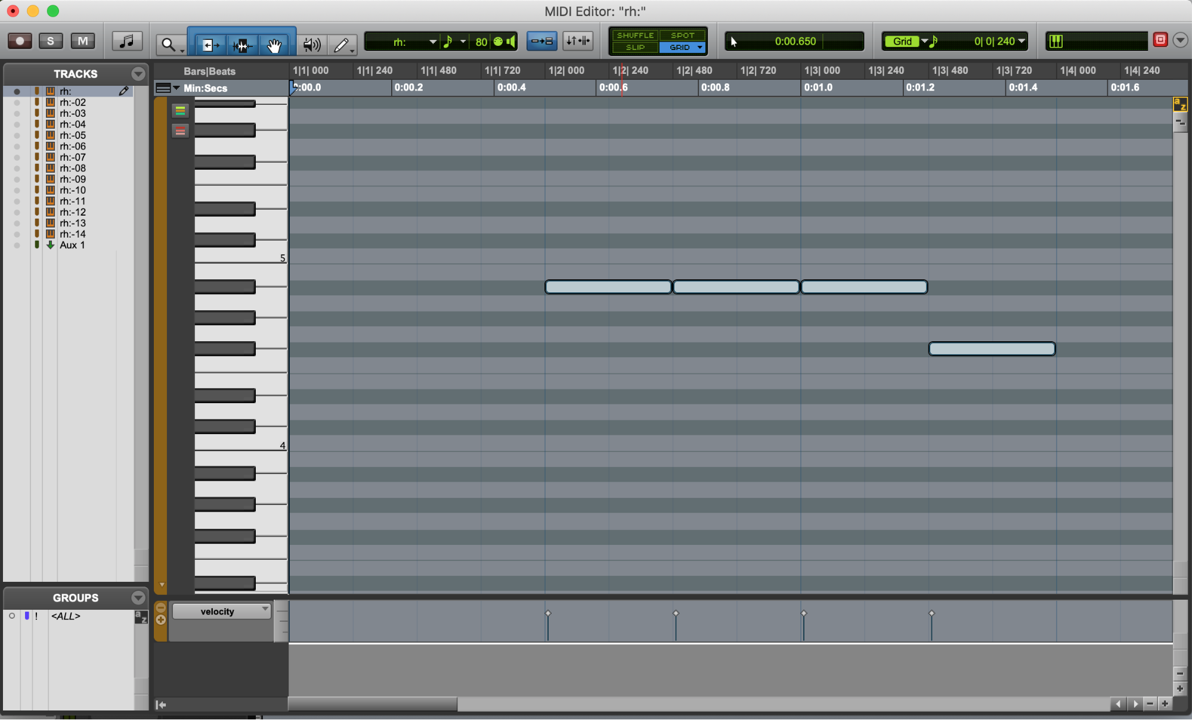
Task: Switch to SLIP edit mode
Action: coord(634,47)
